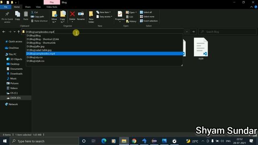Select highlighted suggestion samplevideo.mp4
The image size is (258, 145).
click(x=104, y=54)
